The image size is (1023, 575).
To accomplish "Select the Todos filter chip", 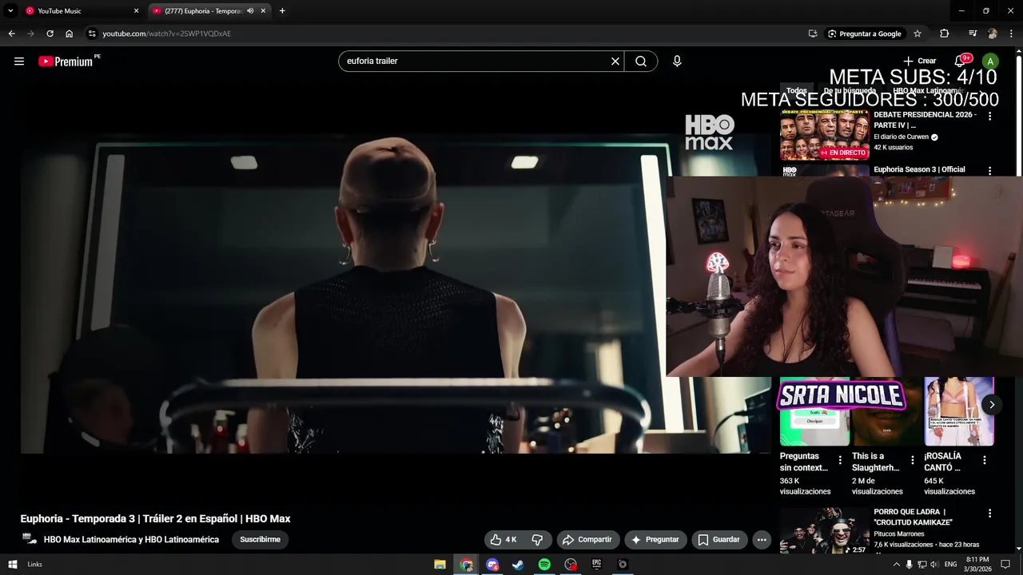I will coord(797,91).
